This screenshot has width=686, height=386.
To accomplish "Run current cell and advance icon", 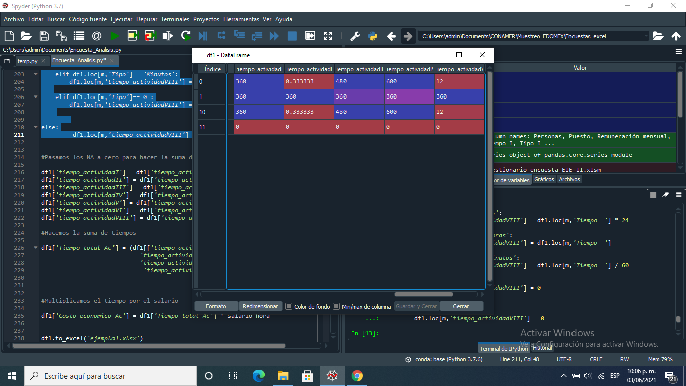I will pos(150,36).
